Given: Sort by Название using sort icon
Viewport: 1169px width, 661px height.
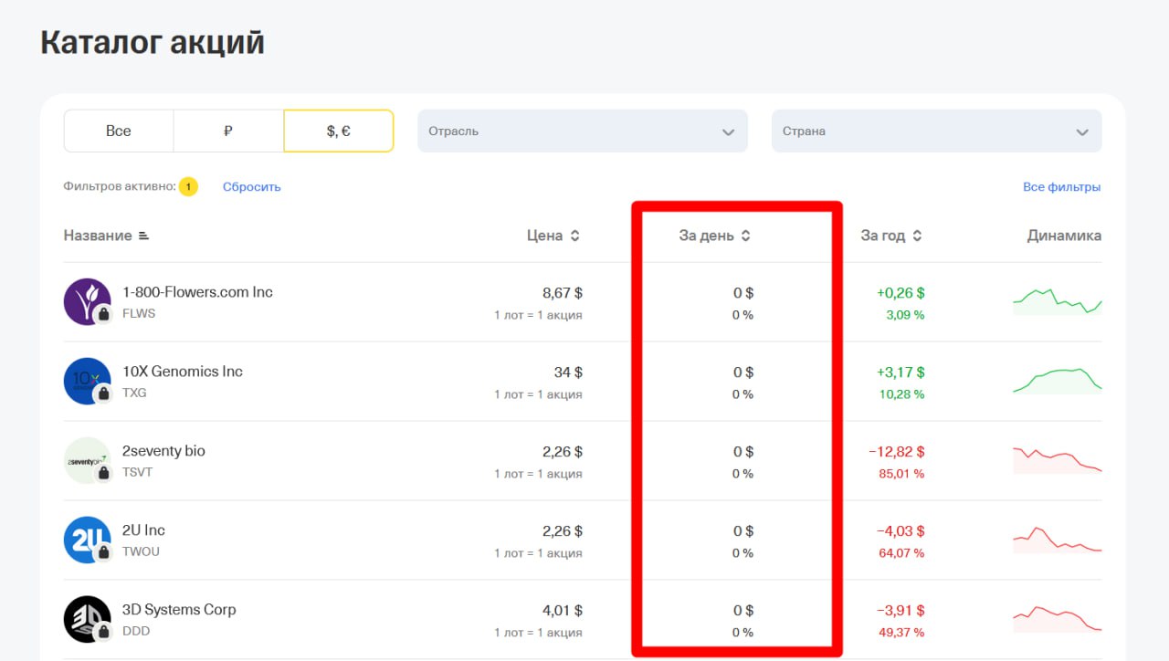Looking at the screenshot, I should click(142, 236).
